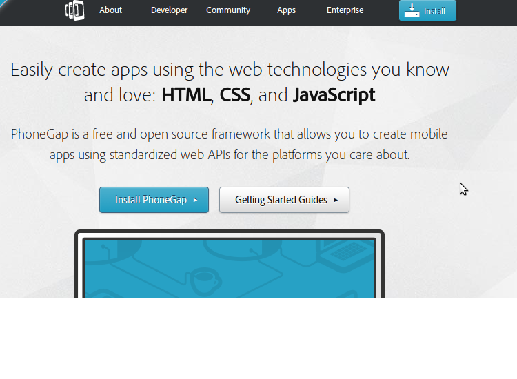The image size is (517, 379).
Task: Click the PhoneGap logo icon
Action: [x=75, y=10]
